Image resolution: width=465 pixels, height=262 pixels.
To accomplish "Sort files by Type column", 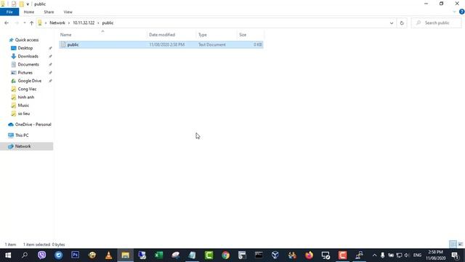I will (217, 35).
